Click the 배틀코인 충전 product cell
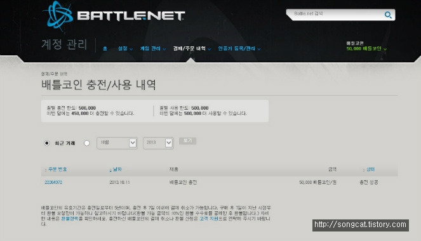This screenshot has width=421, height=241. 183,182
